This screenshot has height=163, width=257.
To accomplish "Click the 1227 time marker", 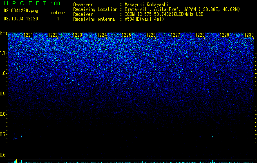I will (175, 35).
